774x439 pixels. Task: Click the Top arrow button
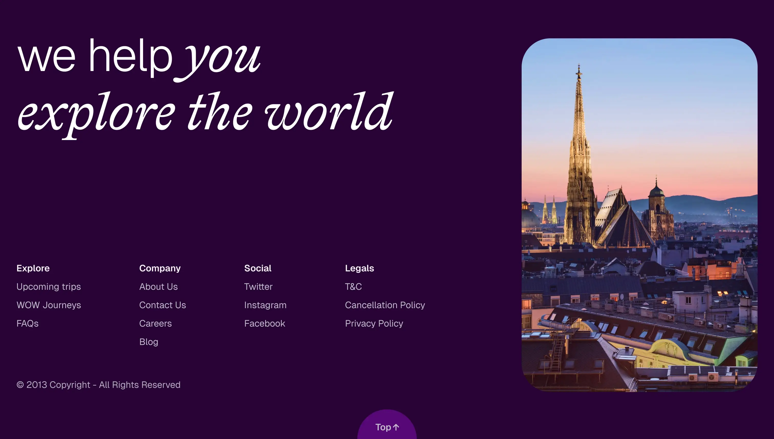click(x=387, y=427)
